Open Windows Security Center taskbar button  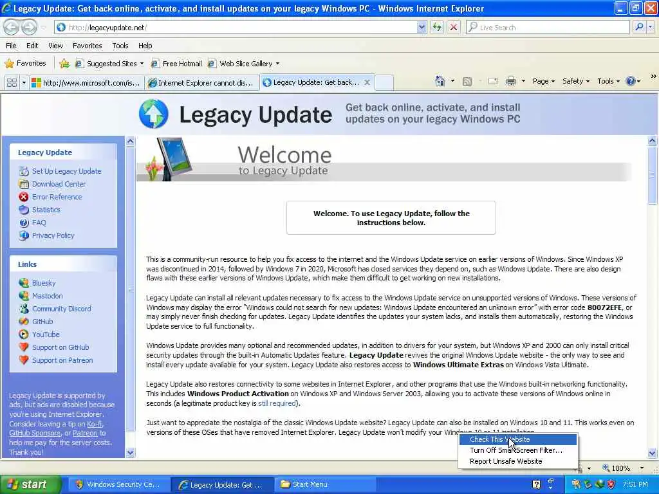tap(118, 484)
